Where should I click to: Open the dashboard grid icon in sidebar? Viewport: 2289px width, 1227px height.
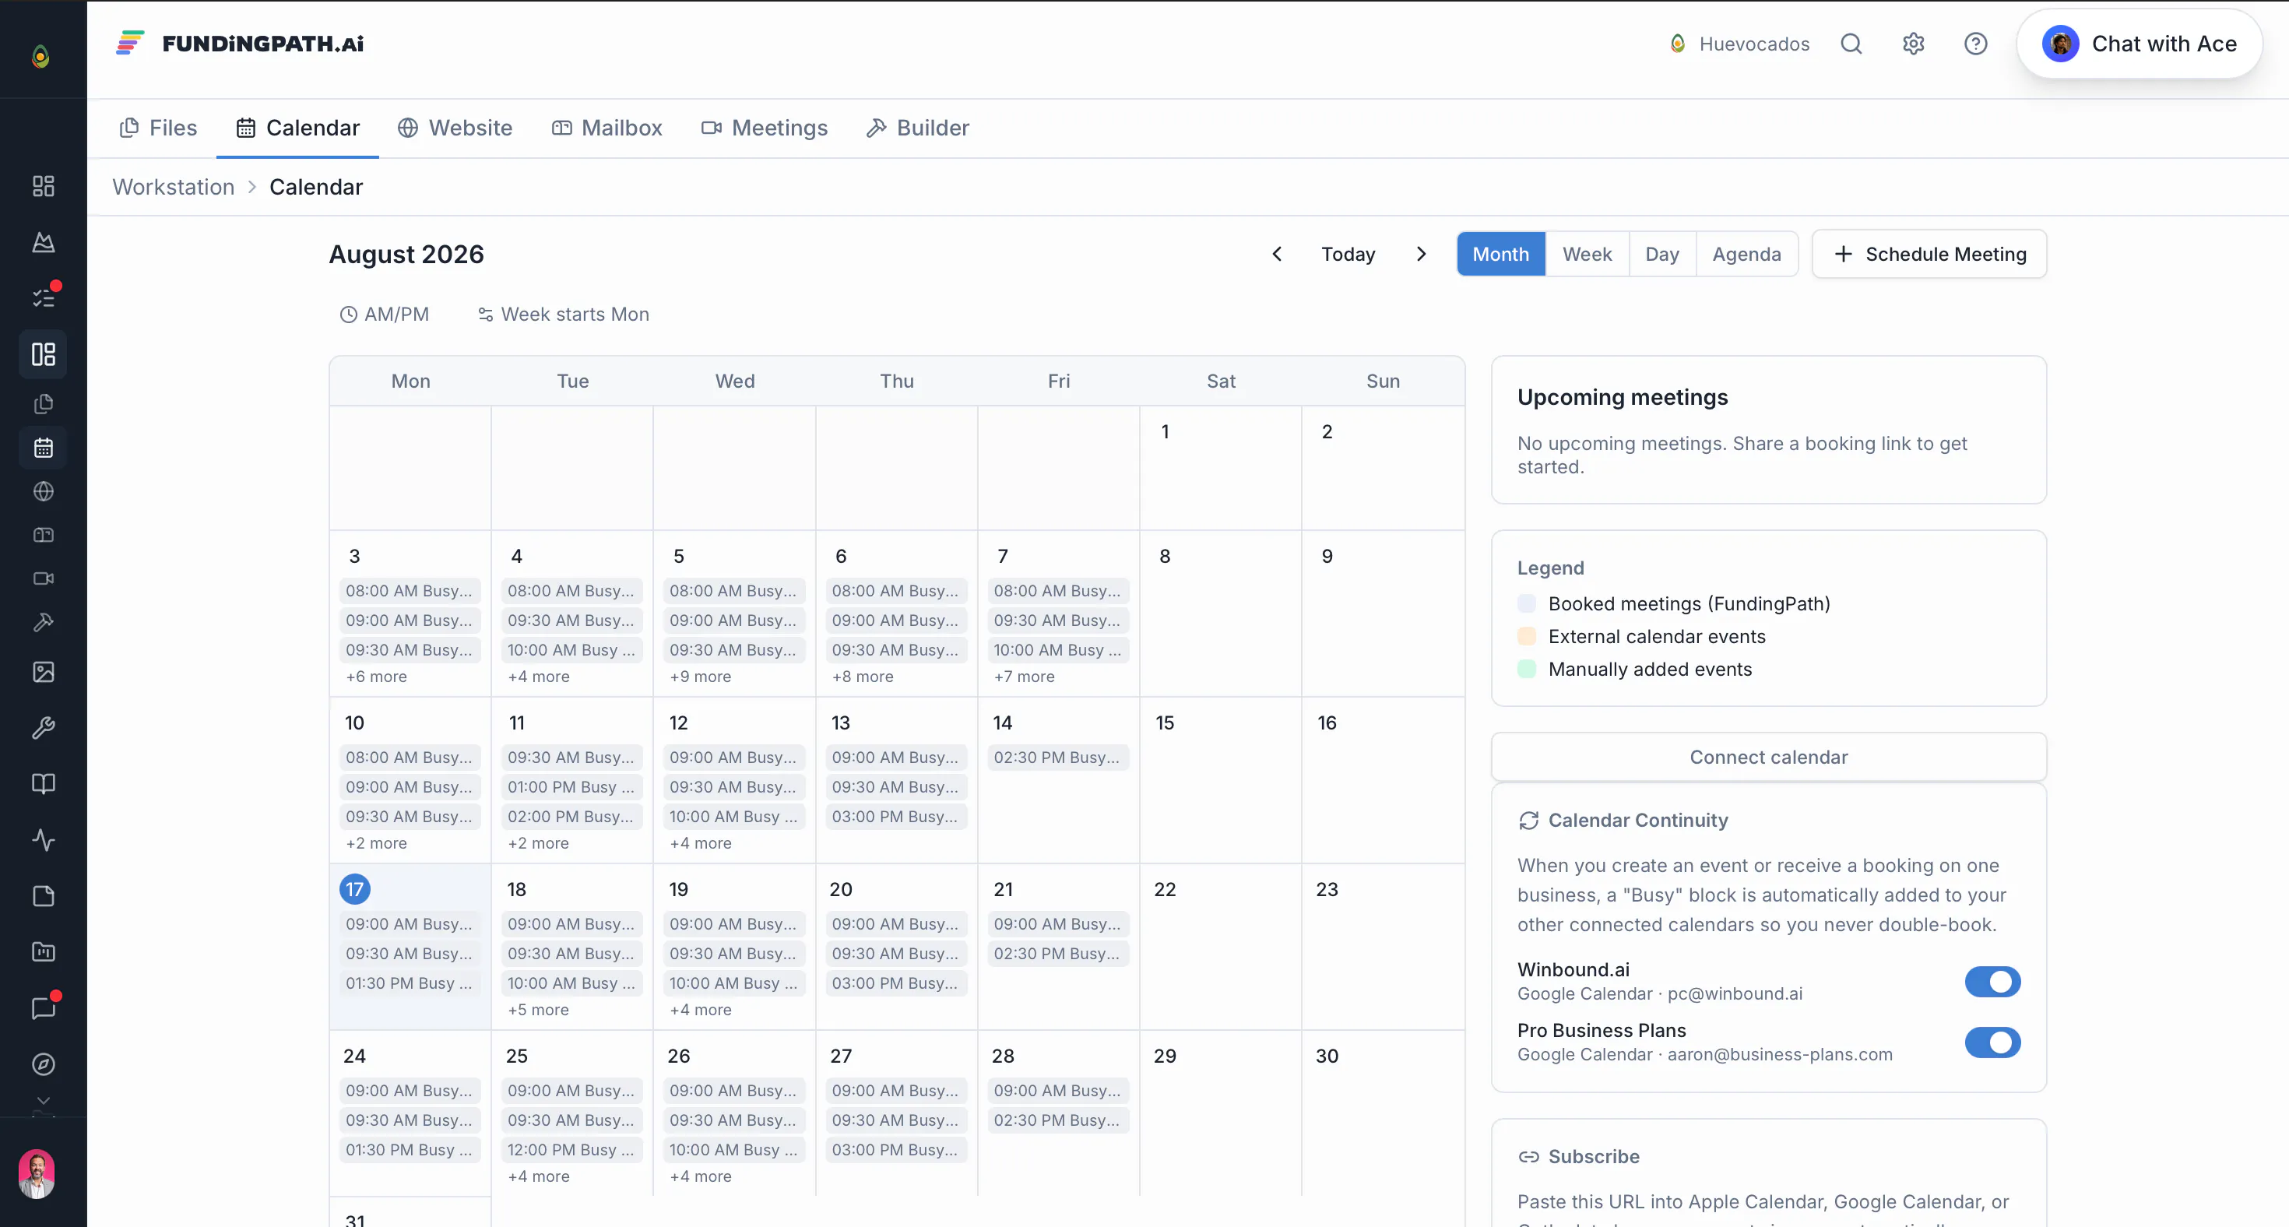43,186
